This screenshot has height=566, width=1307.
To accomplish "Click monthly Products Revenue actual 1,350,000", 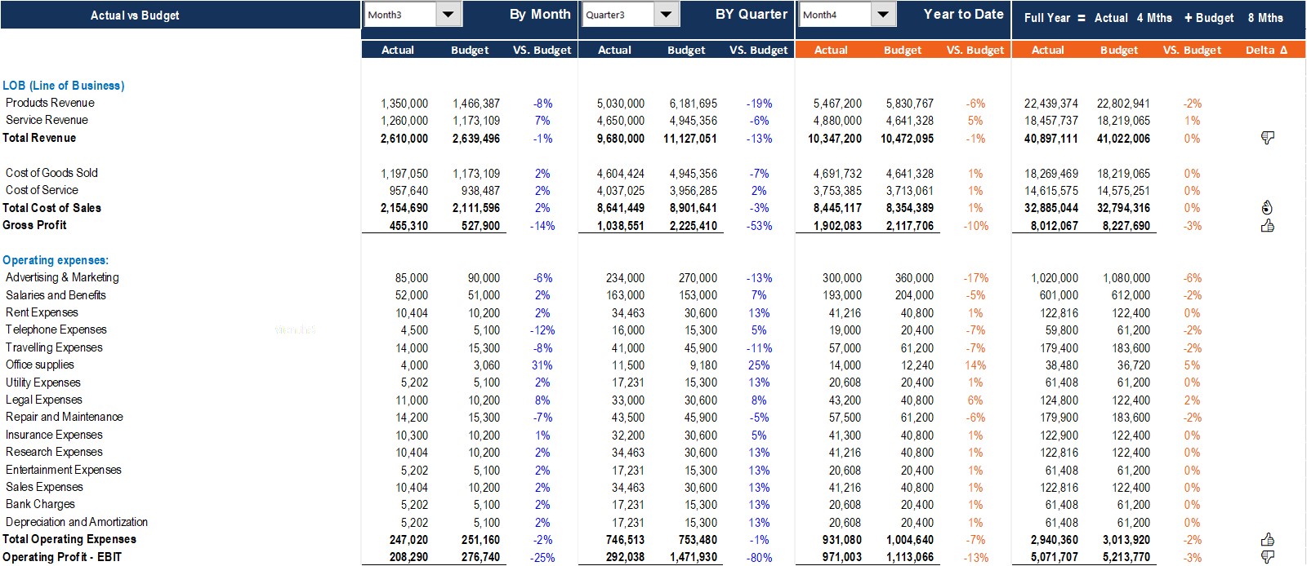I will [x=404, y=104].
